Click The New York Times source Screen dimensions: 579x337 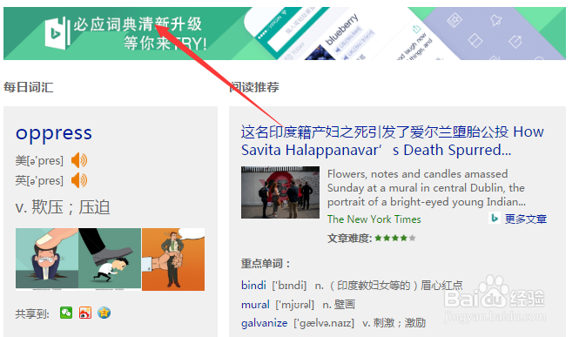tap(374, 219)
